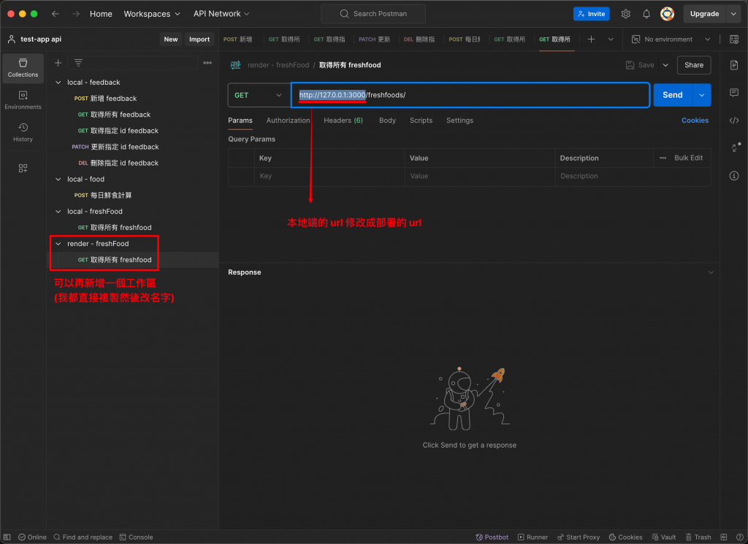Open the pane layout icon in the status bar
Screen dimensions: 748x544
coord(724,537)
